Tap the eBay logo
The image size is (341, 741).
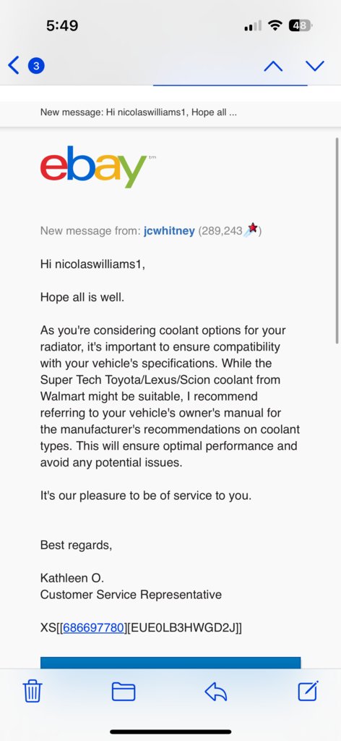point(95,167)
